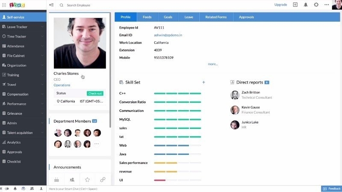Open the settings gear in top bar

pos(316,5)
